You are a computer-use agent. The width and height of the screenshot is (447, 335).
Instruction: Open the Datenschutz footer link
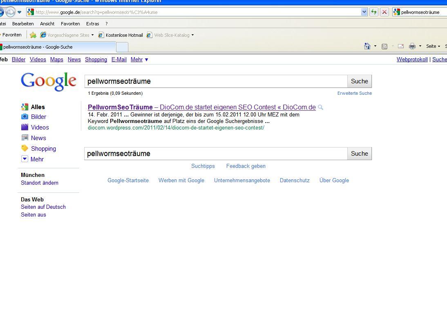(x=295, y=180)
